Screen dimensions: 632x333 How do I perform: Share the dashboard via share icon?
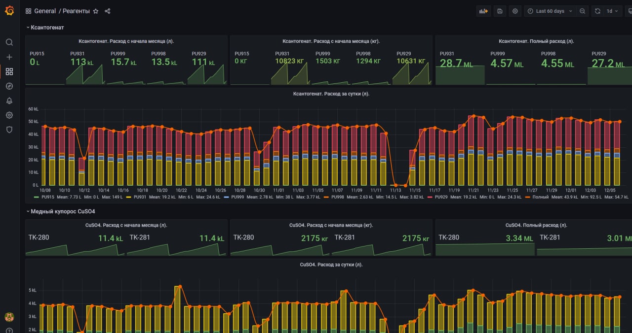point(108,11)
